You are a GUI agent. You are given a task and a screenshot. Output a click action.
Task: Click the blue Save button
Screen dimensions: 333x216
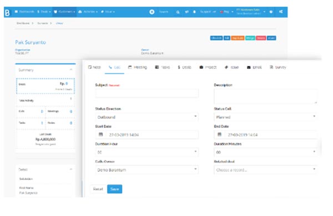click(115, 189)
